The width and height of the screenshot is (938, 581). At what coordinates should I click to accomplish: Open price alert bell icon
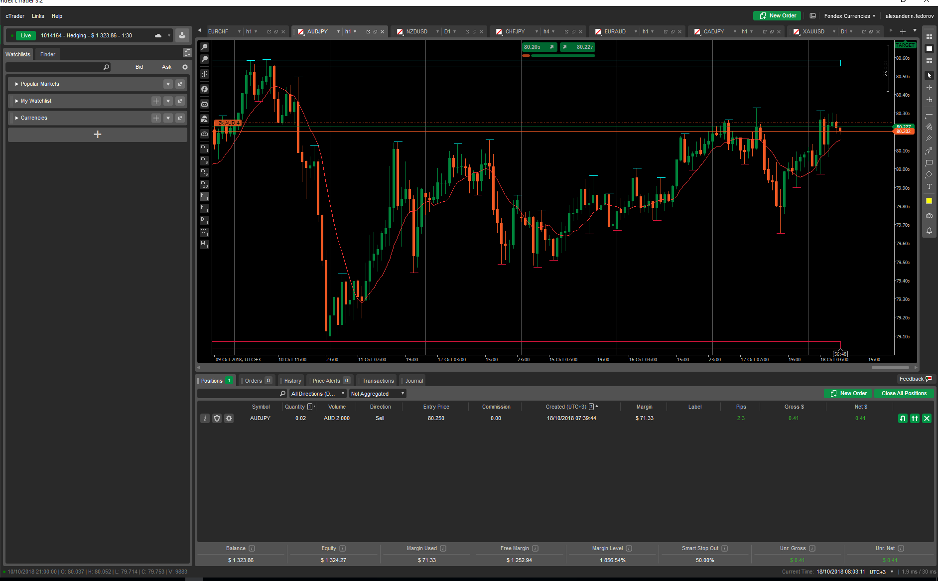coord(929,231)
